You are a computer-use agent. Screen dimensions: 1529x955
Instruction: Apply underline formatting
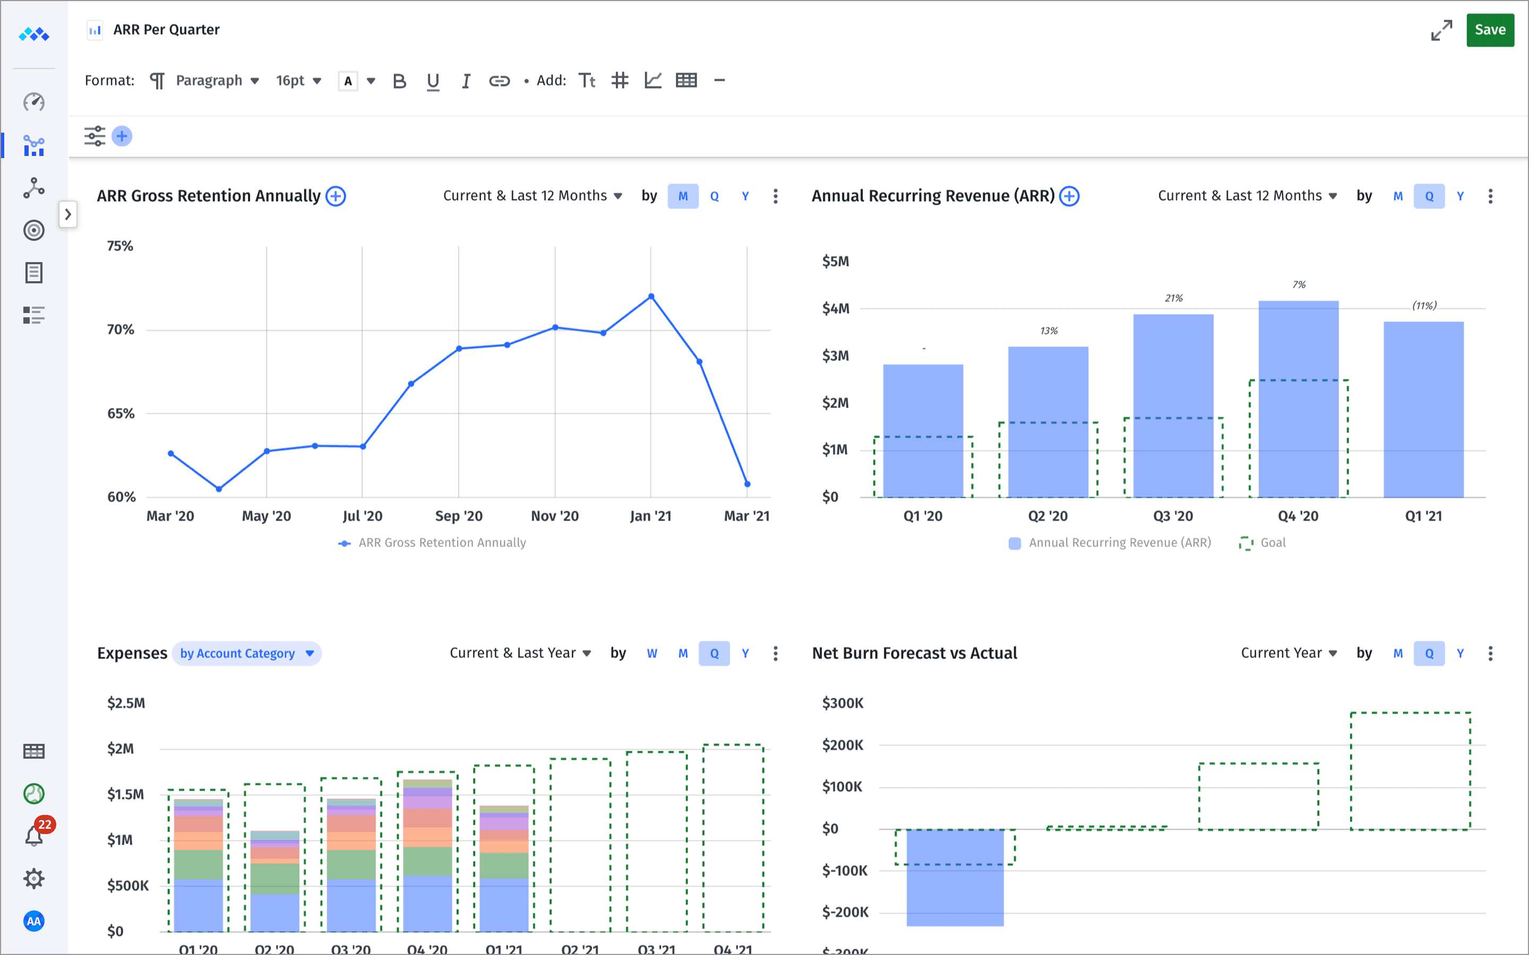pos(433,81)
